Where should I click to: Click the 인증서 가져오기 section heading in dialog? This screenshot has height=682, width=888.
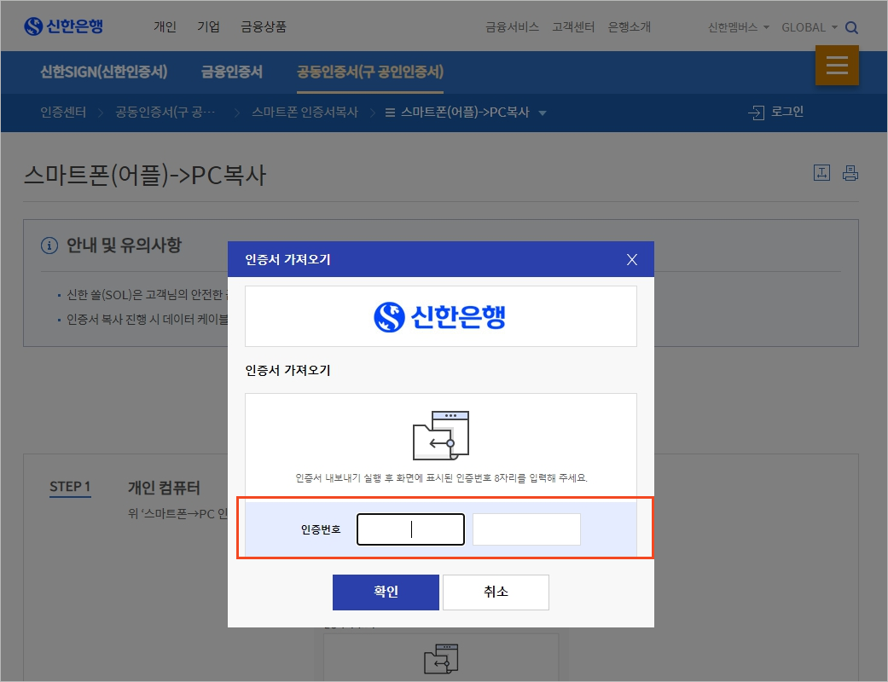[x=287, y=370]
